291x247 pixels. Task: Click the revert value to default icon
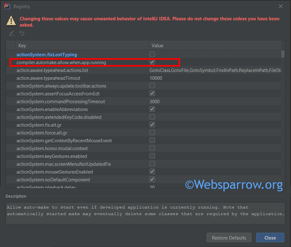point(22,33)
